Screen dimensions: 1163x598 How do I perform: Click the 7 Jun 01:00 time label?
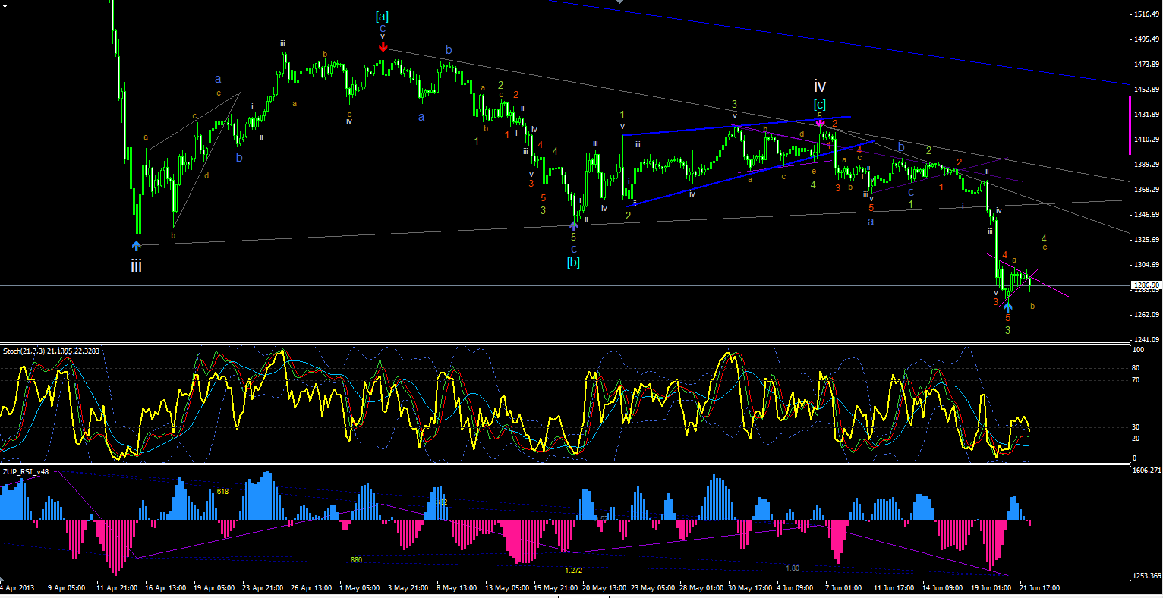(x=845, y=587)
